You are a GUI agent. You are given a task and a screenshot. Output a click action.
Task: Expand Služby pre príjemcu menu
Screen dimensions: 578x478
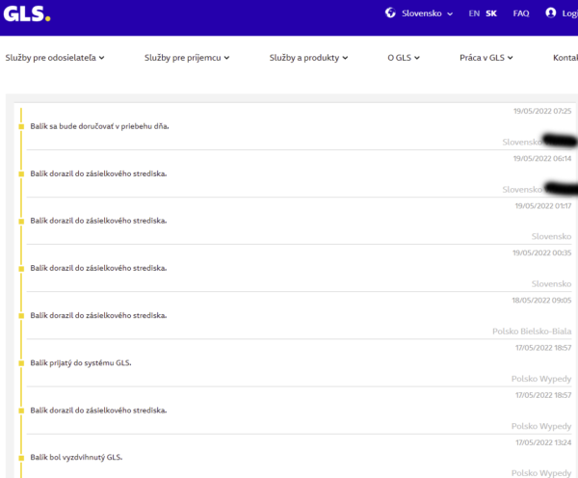[x=187, y=58]
